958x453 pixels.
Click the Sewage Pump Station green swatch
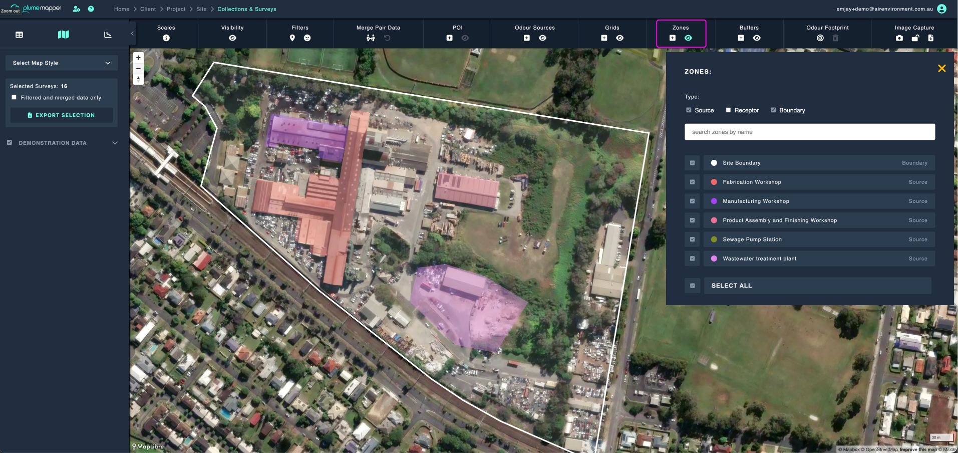point(714,240)
